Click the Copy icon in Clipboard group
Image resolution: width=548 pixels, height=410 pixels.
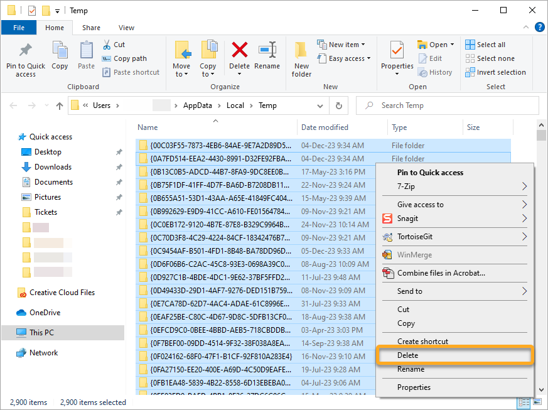[x=60, y=55]
